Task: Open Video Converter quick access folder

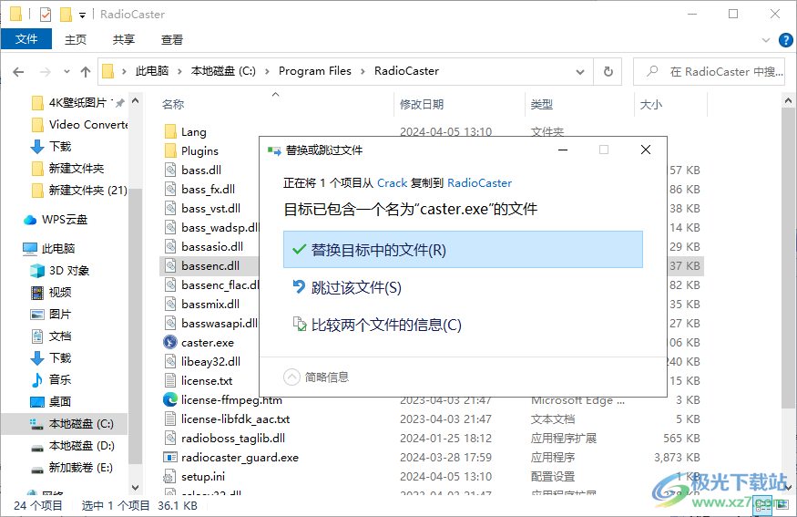Action: coord(88,125)
